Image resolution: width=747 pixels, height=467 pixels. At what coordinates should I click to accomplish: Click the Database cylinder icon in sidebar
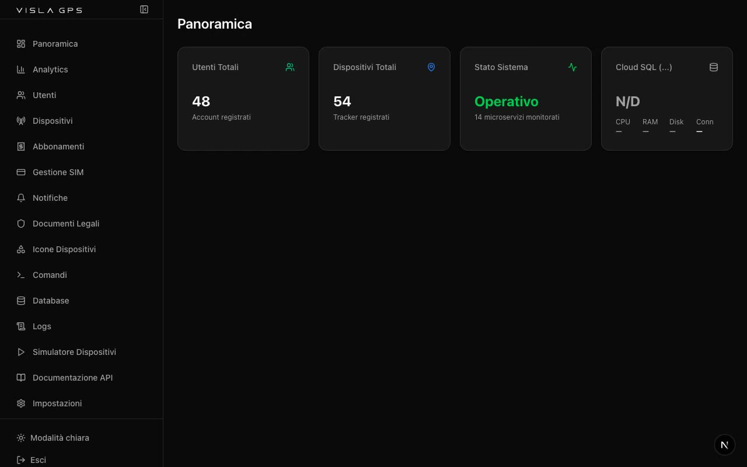(x=21, y=301)
